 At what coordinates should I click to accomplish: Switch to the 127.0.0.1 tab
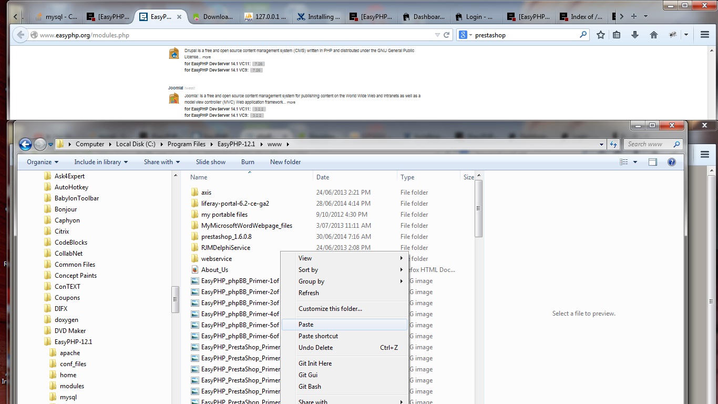click(x=265, y=17)
